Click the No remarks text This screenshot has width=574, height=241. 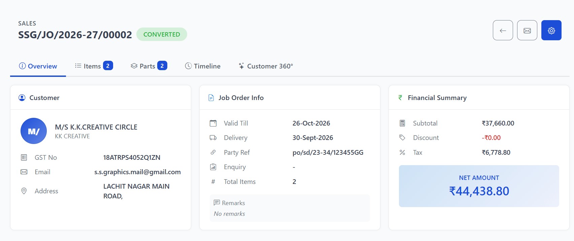[x=229, y=214]
